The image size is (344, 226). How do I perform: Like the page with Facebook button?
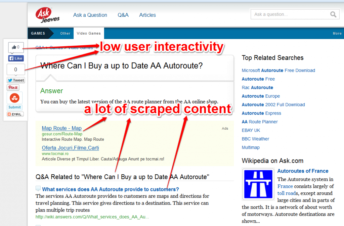(16, 58)
